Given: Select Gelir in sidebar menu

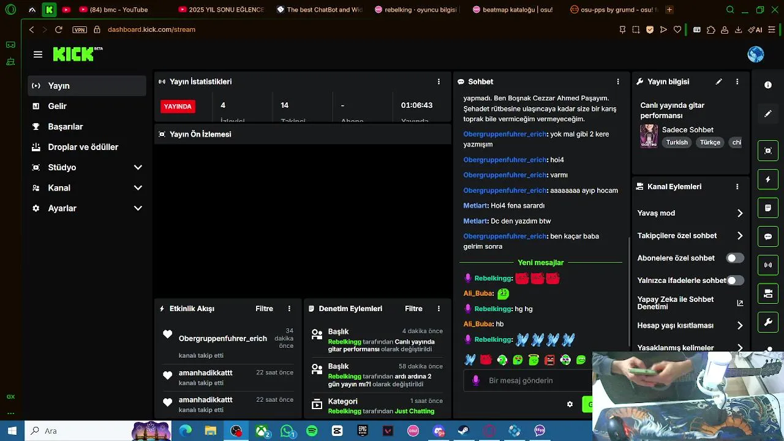Looking at the screenshot, I should pos(87,106).
